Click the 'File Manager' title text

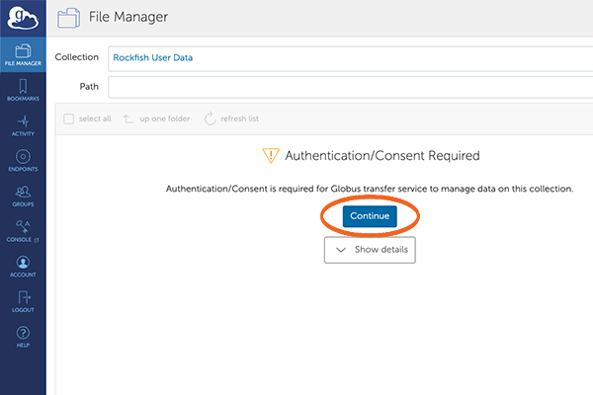point(128,17)
